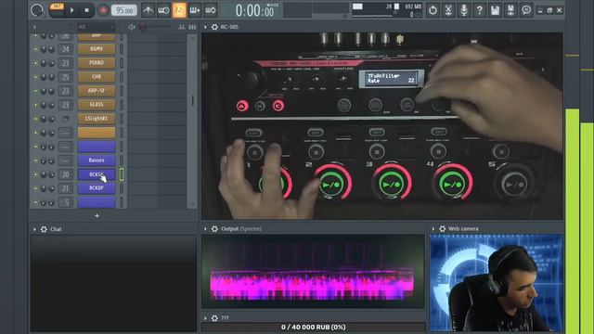Expand the '???' panel menu arrow
The height and width of the screenshot is (334, 594).
pyautogui.click(x=205, y=317)
